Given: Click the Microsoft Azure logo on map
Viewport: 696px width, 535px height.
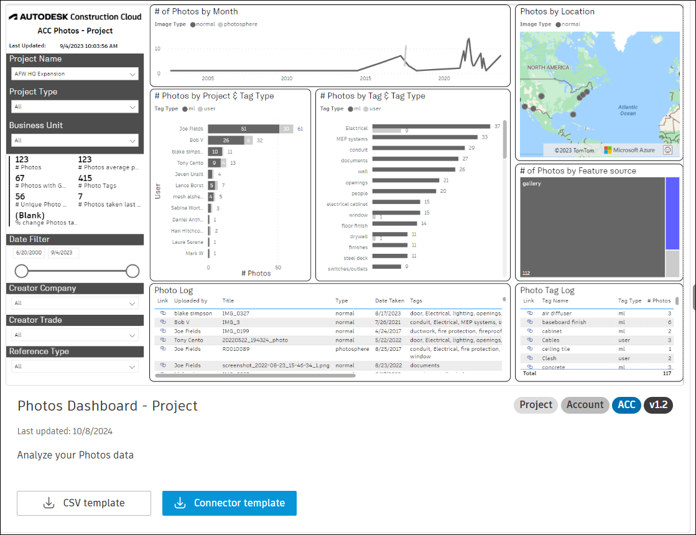Looking at the screenshot, I should [x=629, y=150].
